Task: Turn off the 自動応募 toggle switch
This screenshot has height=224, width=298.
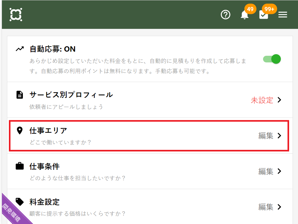Action: coord(272,59)
